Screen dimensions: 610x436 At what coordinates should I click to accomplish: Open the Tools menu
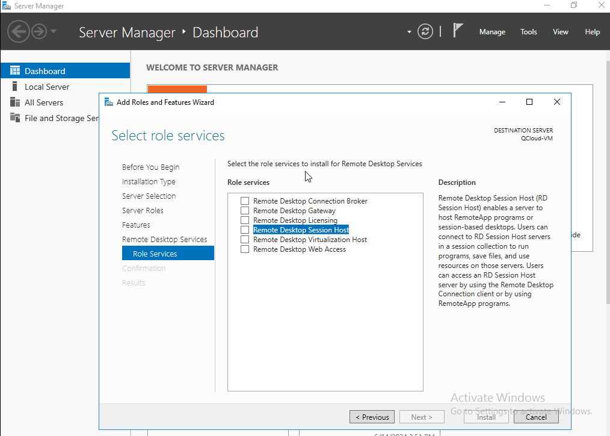pyautogui.click(x=529, y=32)
